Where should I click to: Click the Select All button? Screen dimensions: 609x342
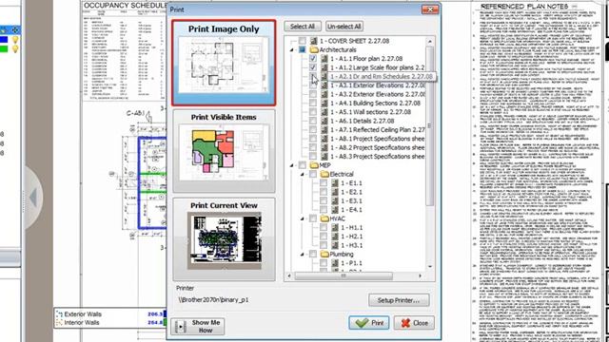303,27
